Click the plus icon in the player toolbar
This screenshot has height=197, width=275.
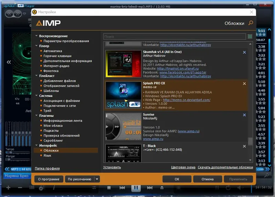click(x=8, y=187)
